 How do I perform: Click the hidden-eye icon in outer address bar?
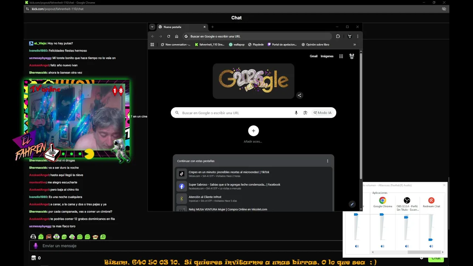pyautogui.click(x=444, y=9)
